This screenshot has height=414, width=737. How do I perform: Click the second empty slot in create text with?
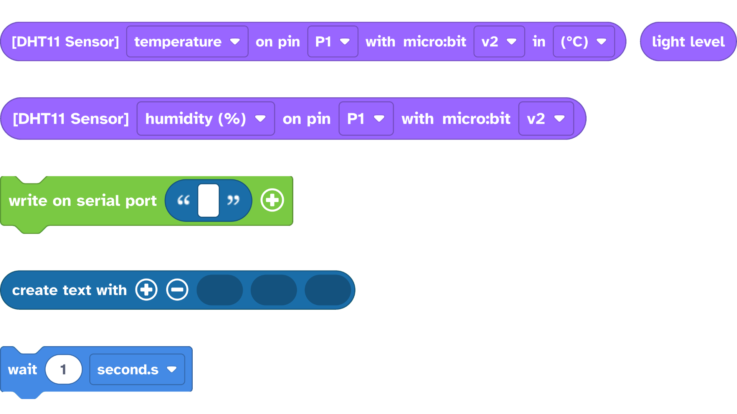(x=274, y=290)
